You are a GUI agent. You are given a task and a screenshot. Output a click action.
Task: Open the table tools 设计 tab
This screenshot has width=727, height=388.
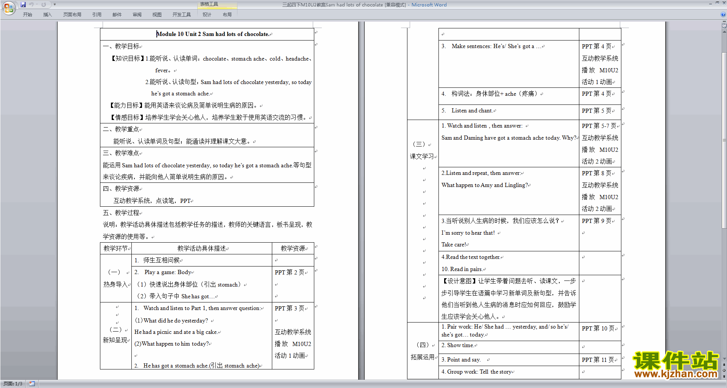(x=207, y=14)
